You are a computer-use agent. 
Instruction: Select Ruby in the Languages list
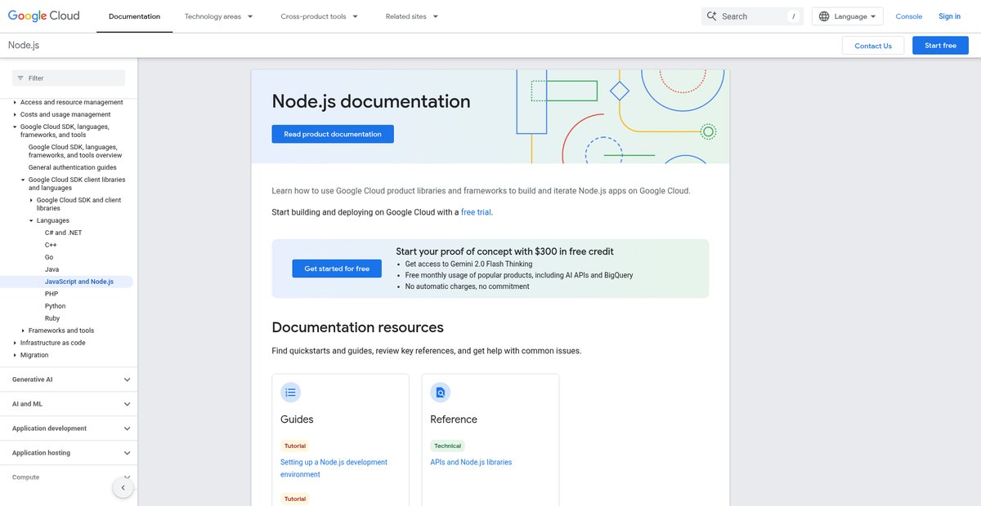[x=52, y=318]
